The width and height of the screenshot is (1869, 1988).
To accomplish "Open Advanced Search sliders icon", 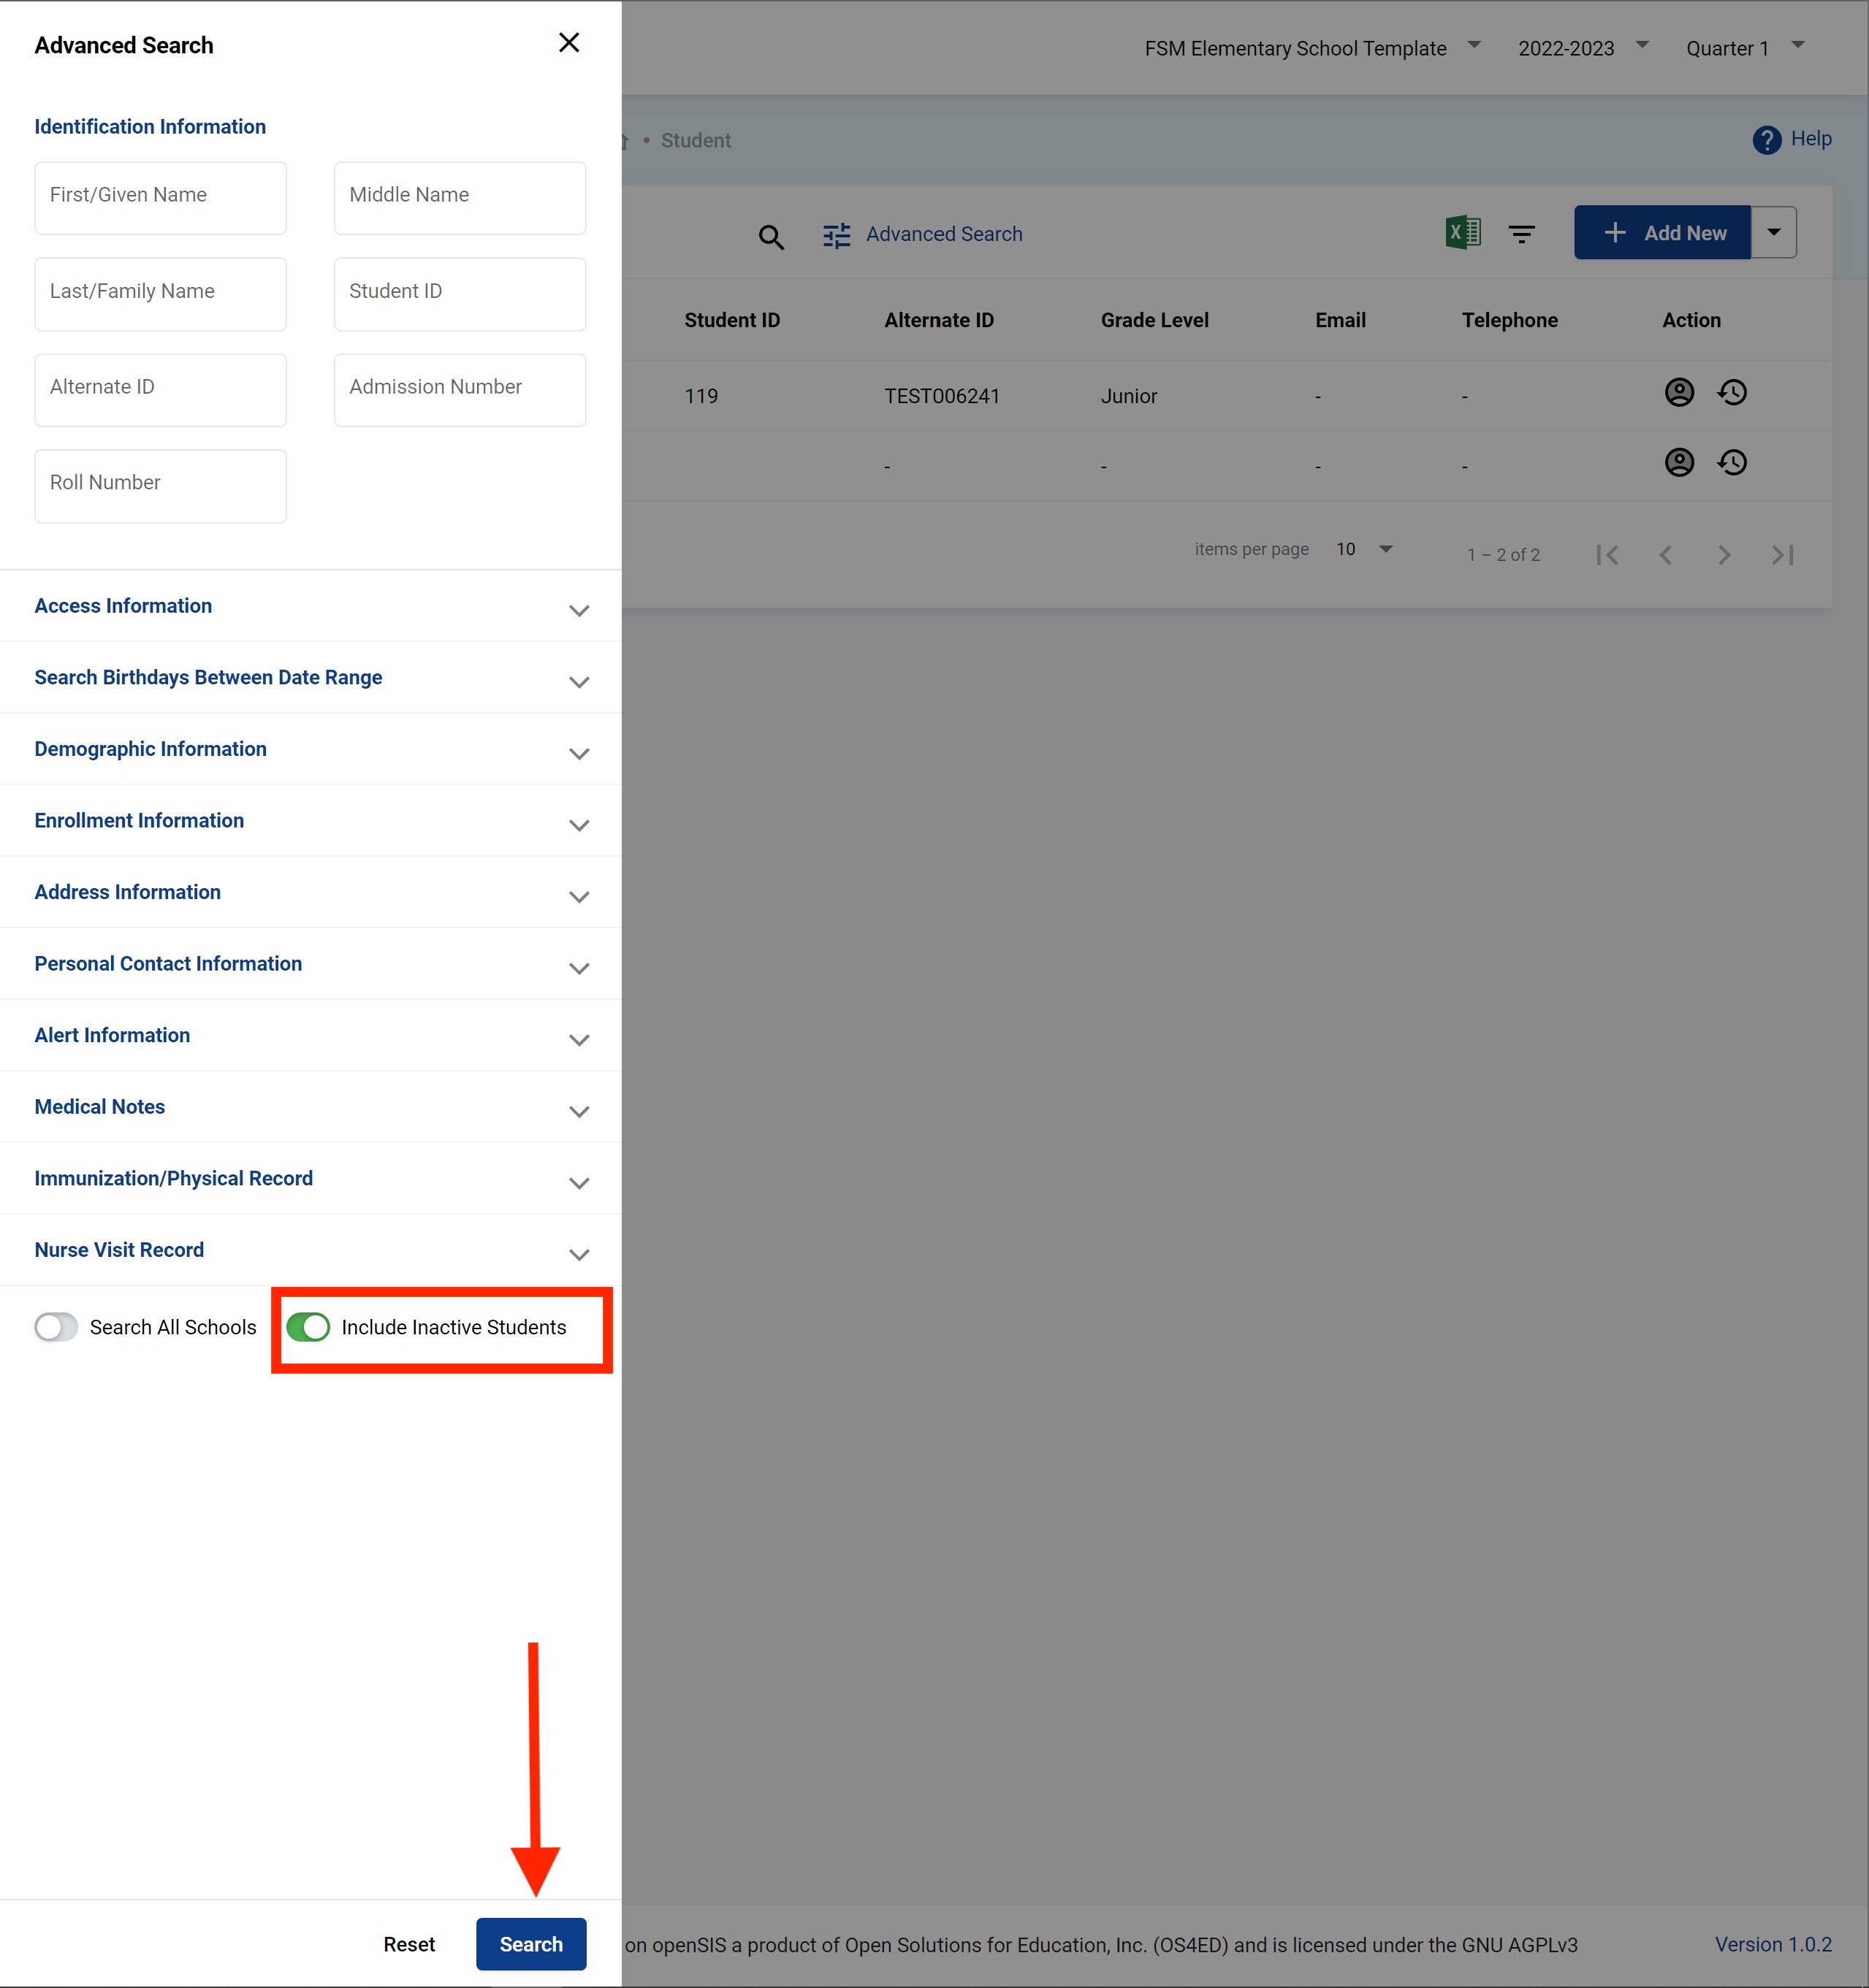I will [x=837, y=235].
